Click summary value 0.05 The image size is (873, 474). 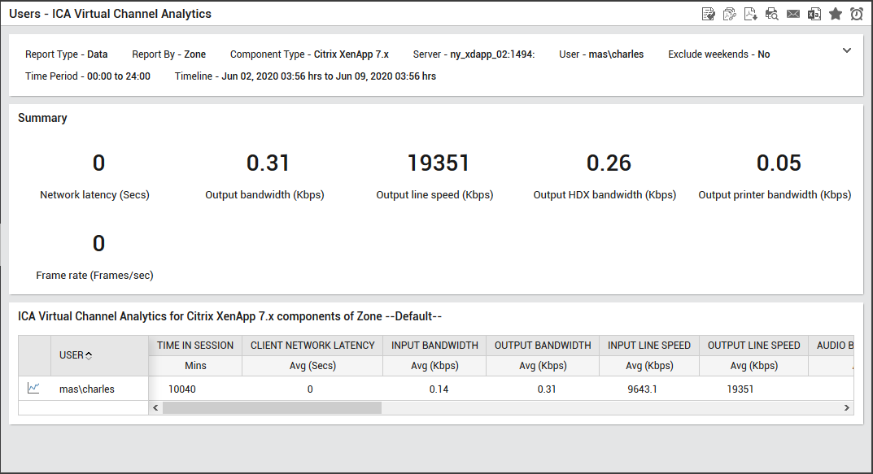click(779, 163)
